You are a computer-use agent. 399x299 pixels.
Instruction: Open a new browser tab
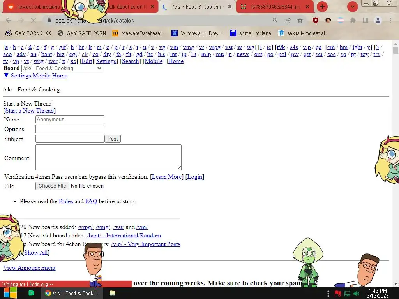tap(322, 7)
